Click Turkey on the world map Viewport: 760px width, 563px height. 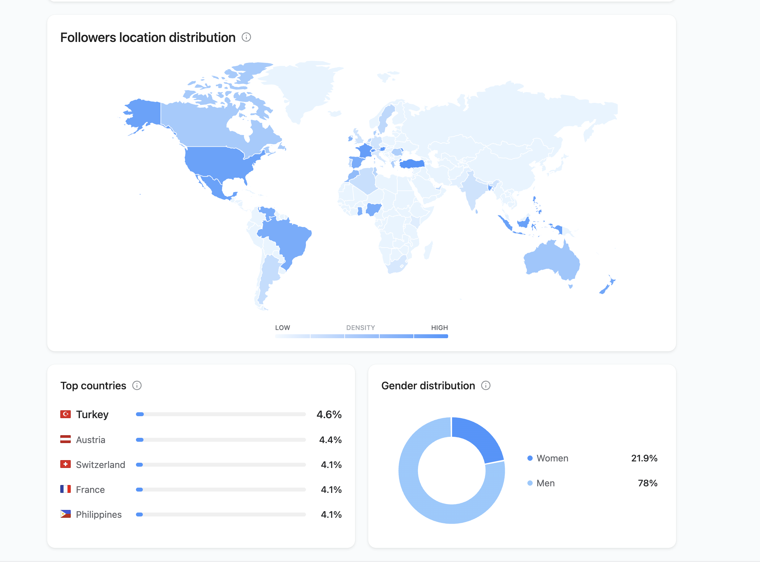412,164
